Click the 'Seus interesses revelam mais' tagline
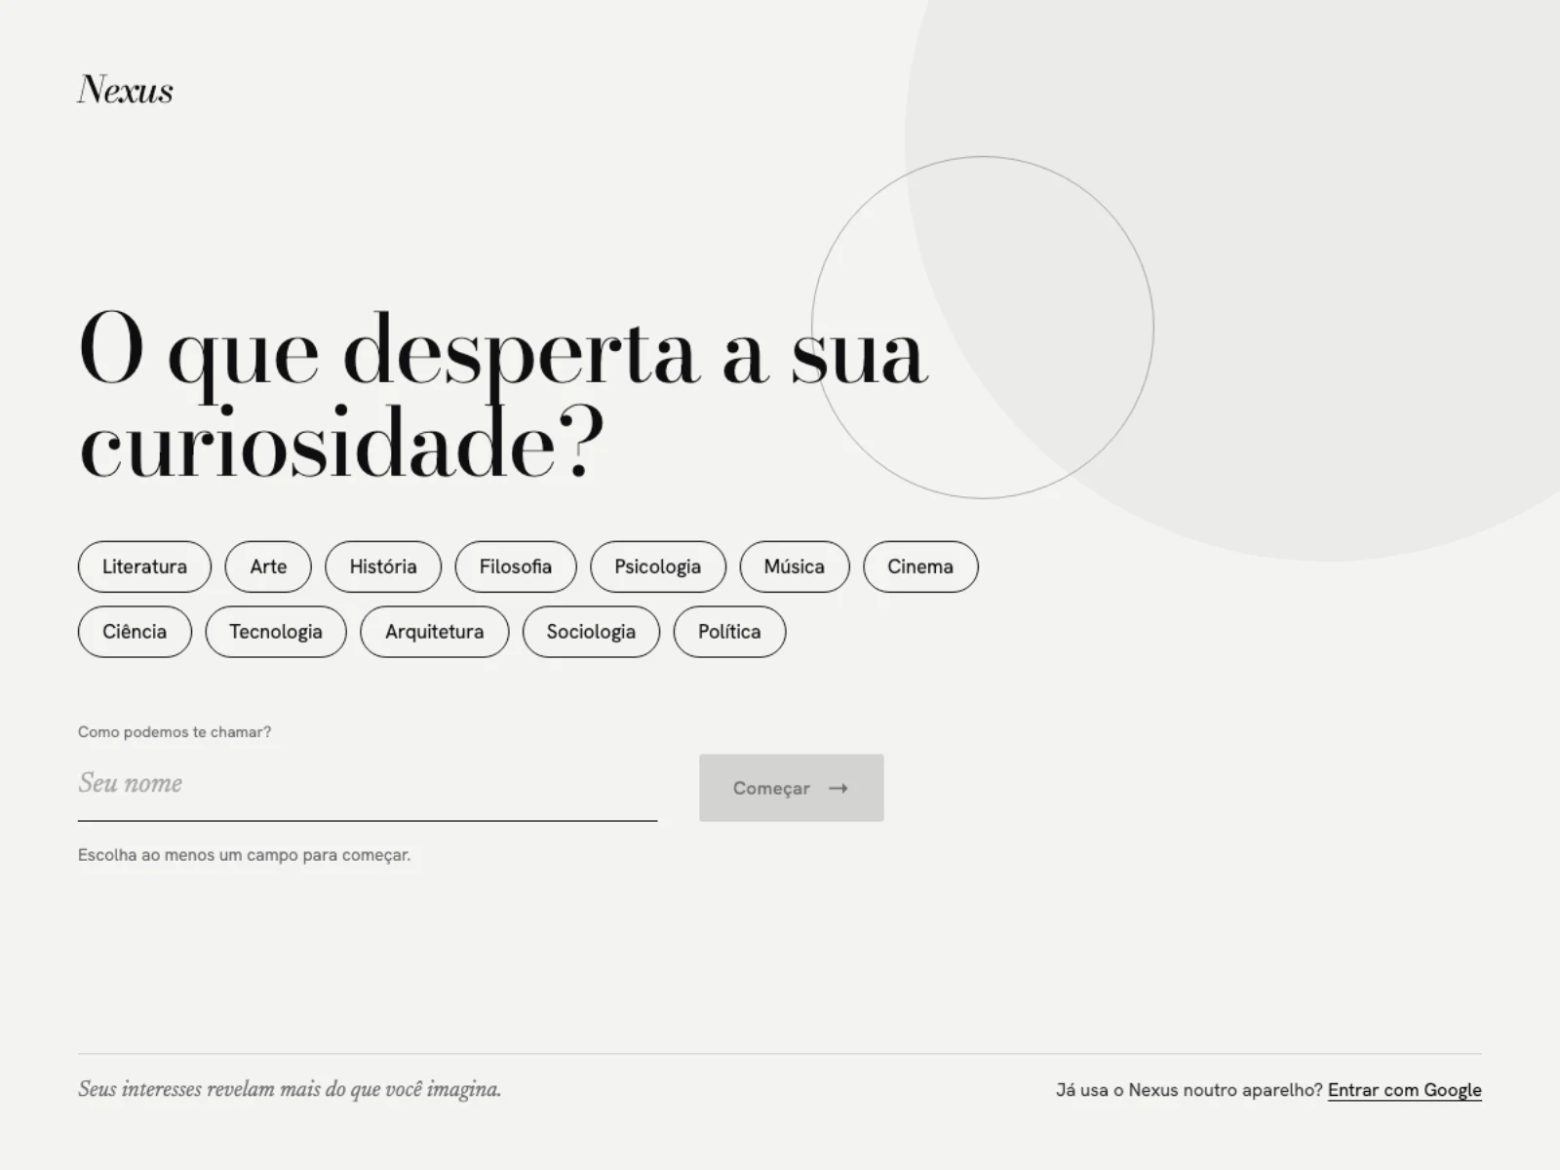 [290, 1089]
